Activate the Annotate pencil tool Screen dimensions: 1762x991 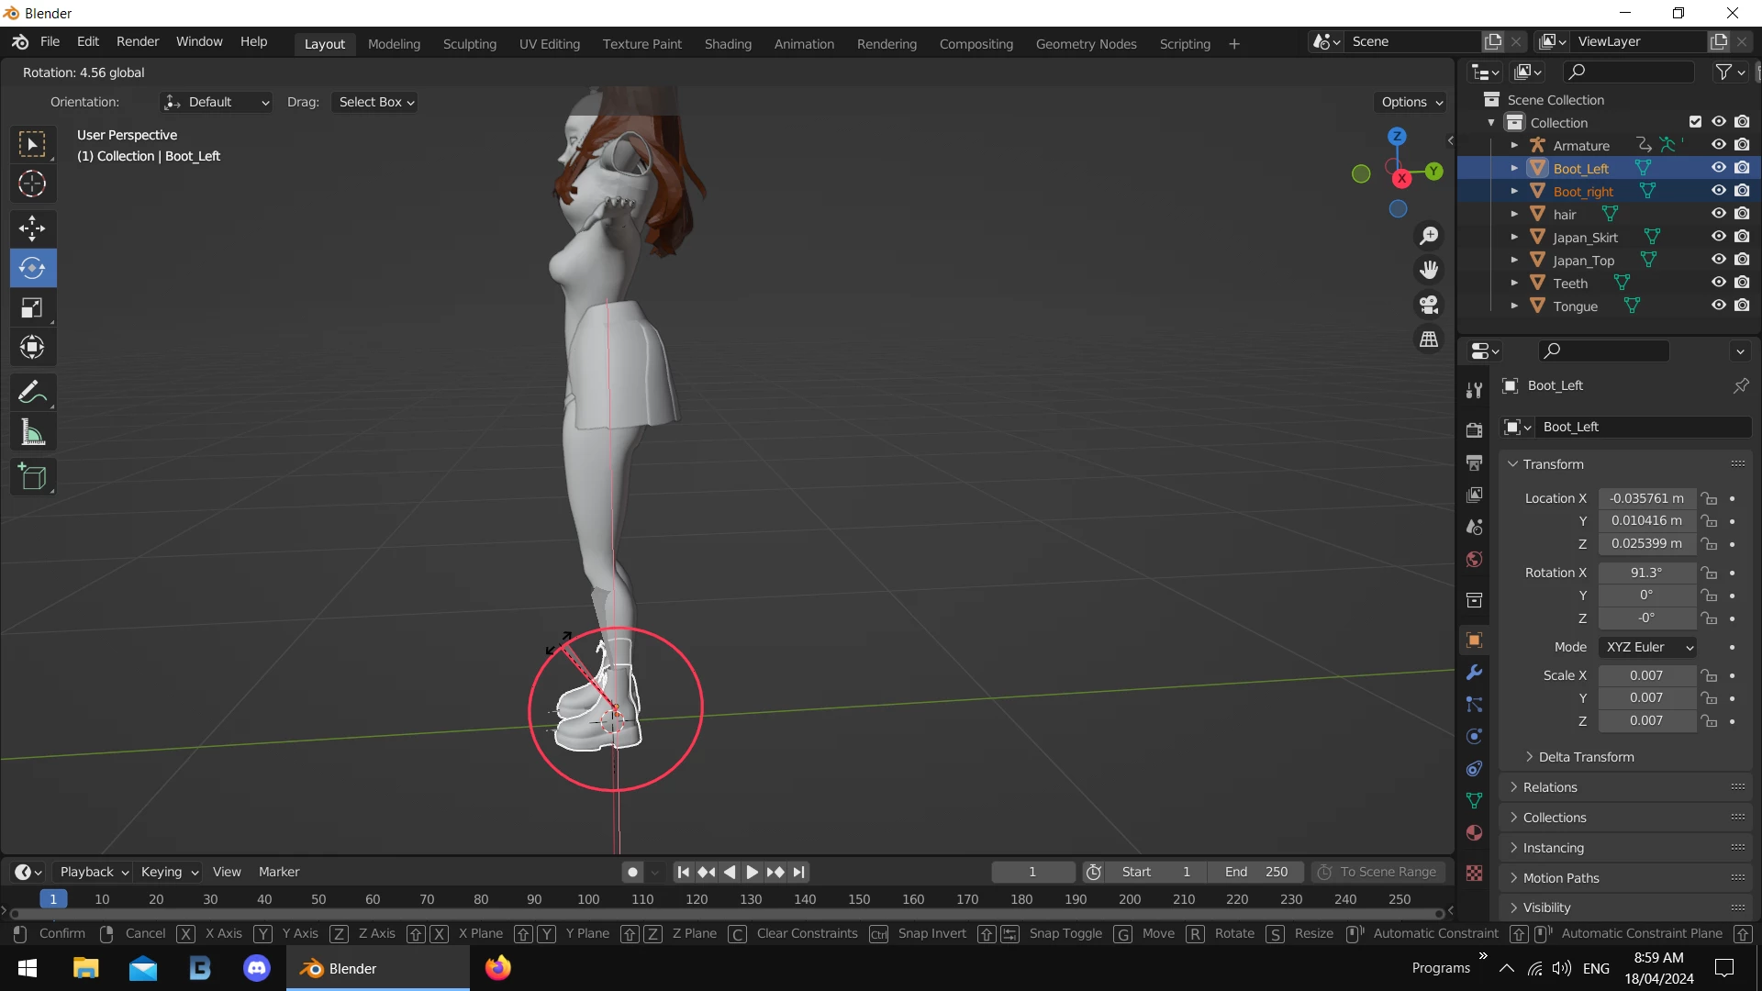click(32, 393)
